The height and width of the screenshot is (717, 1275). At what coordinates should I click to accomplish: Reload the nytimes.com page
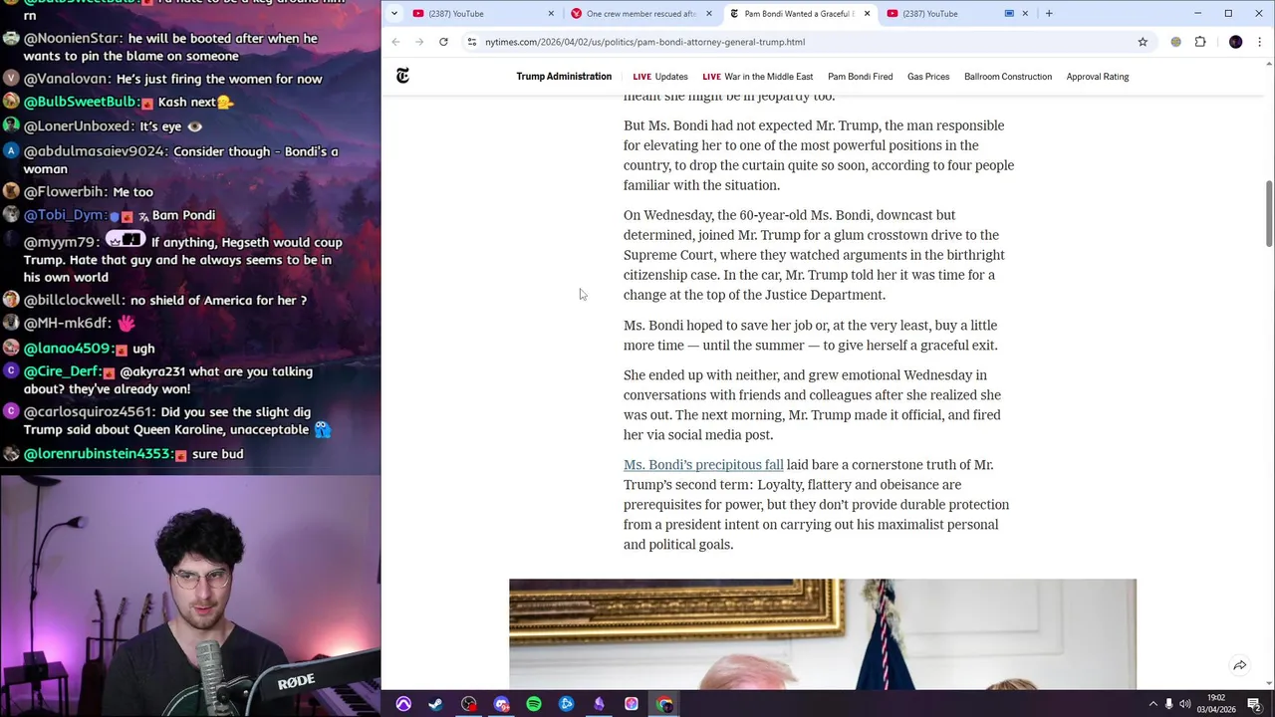443,42
